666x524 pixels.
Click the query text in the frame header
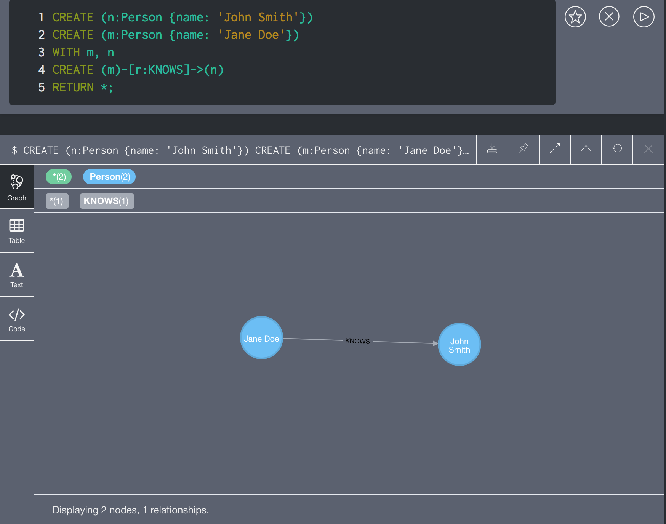240,150
